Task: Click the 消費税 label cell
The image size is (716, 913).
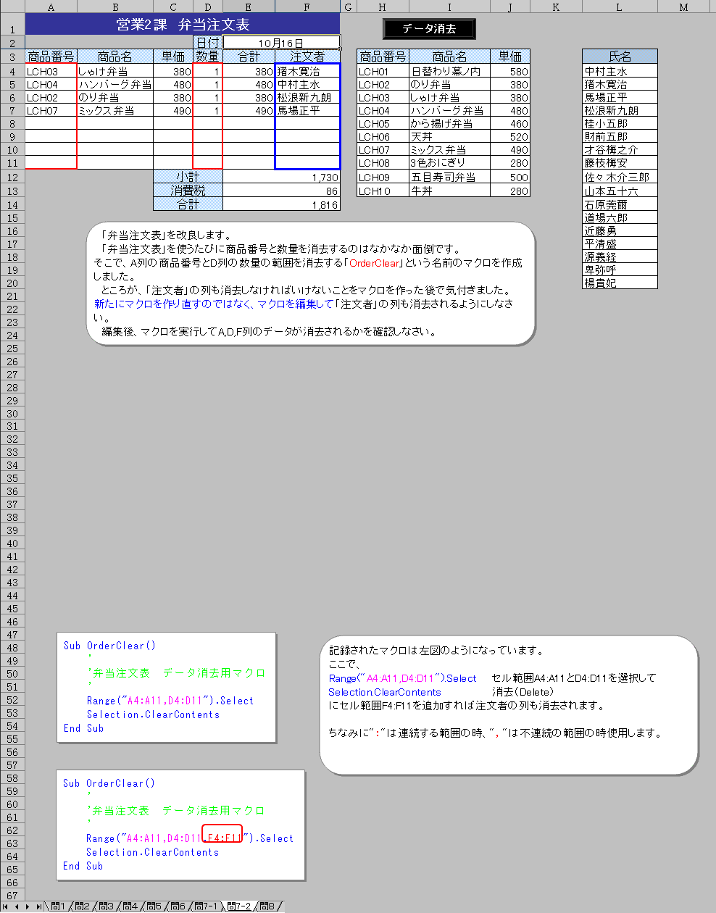Action: click(x=188, y=191)
